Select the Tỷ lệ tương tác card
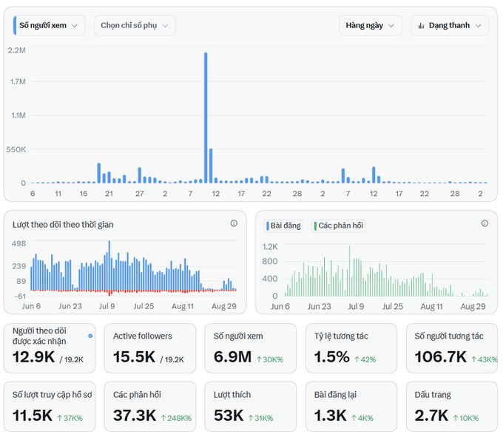Screen dimensions: 503x437 click(x=351, y=348)
